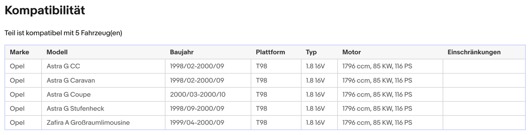The image size is (529, 135).
Task: Select the Astra G Coupe model cell
Action: click(x=69, y=94)
